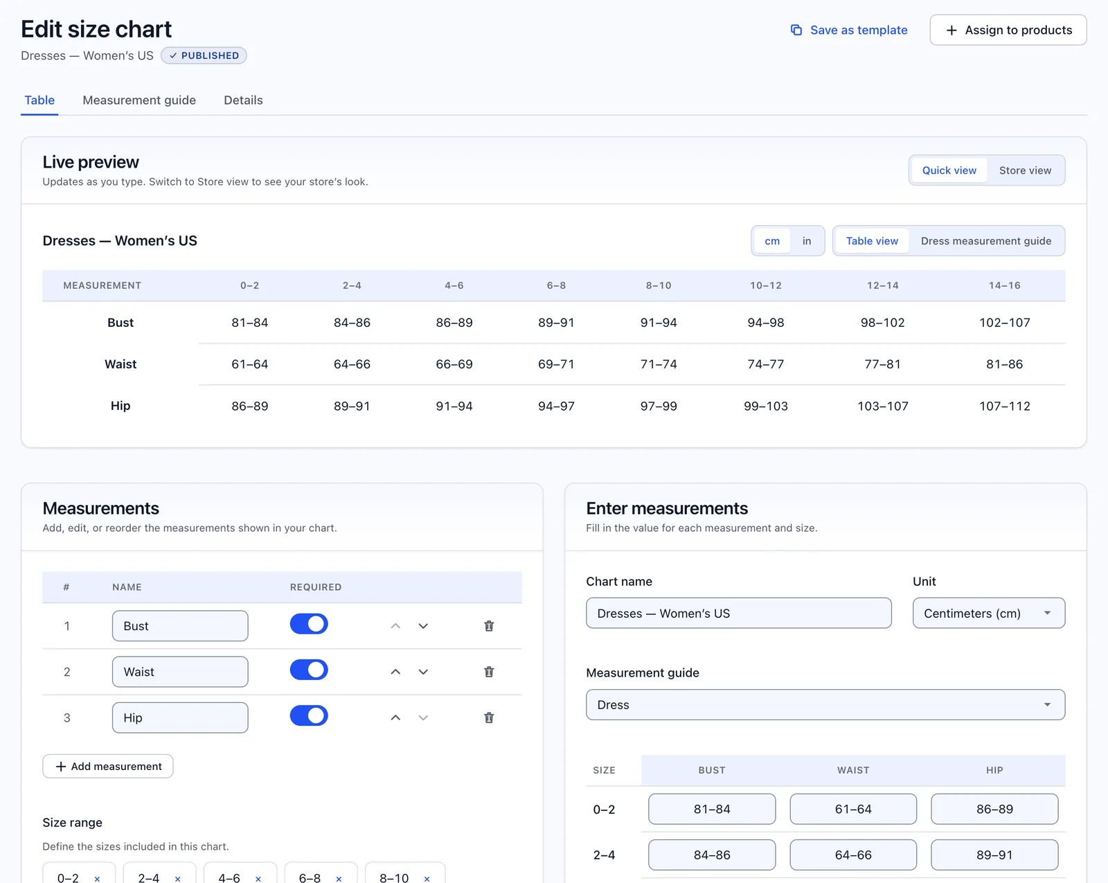Edit Bust value for size 0–2
Viewport: 1108px width, 883px height.
[712, 809]
